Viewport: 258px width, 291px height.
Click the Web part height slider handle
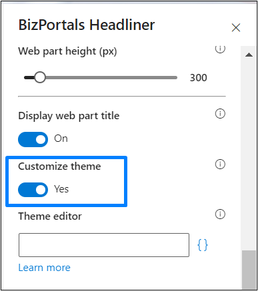[40, 77]
